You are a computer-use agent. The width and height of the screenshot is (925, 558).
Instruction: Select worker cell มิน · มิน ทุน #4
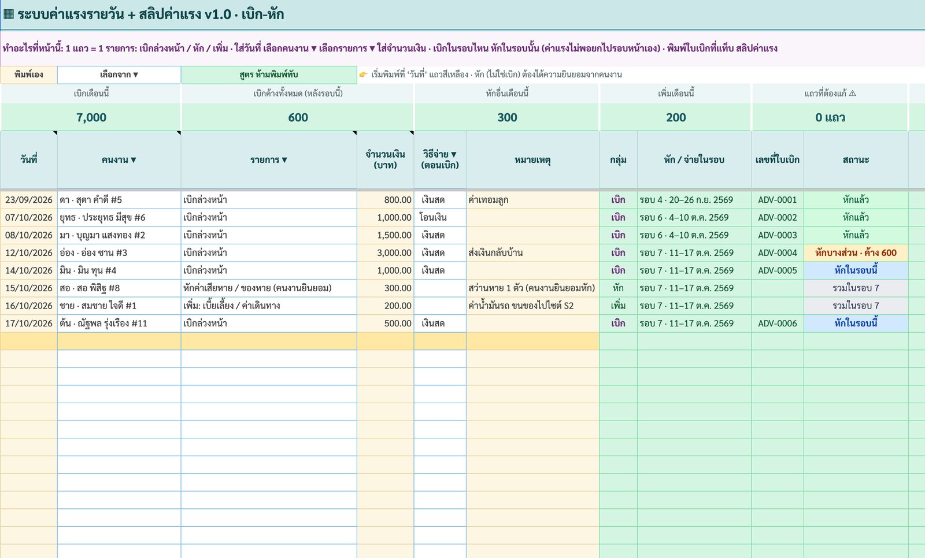(x=119, y=270)
